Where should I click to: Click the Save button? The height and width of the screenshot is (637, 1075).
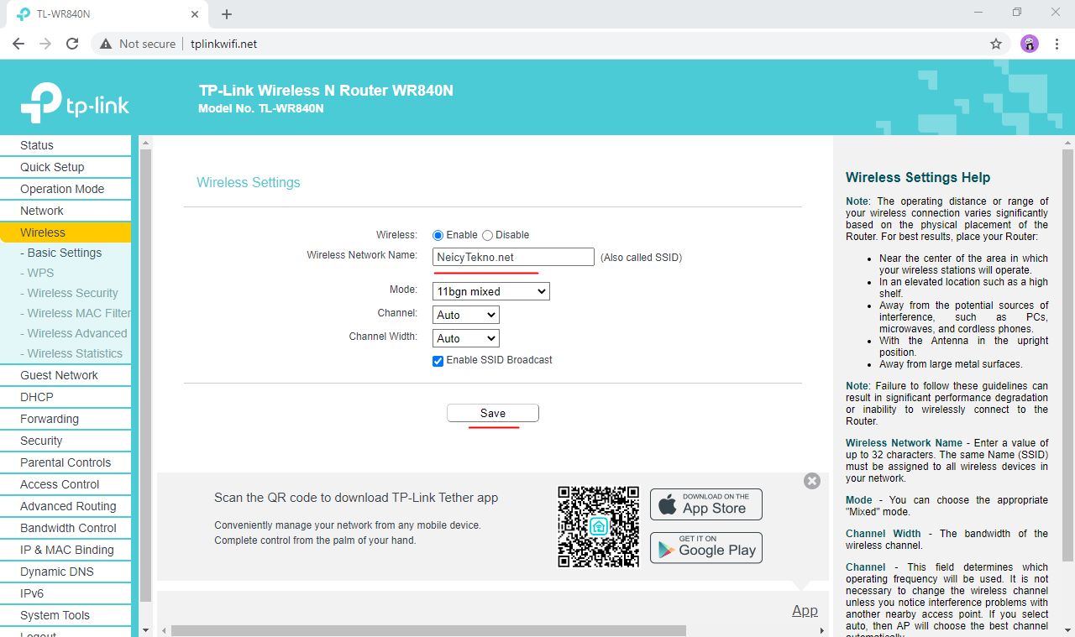pyautogui.click(x=493, y=413)
